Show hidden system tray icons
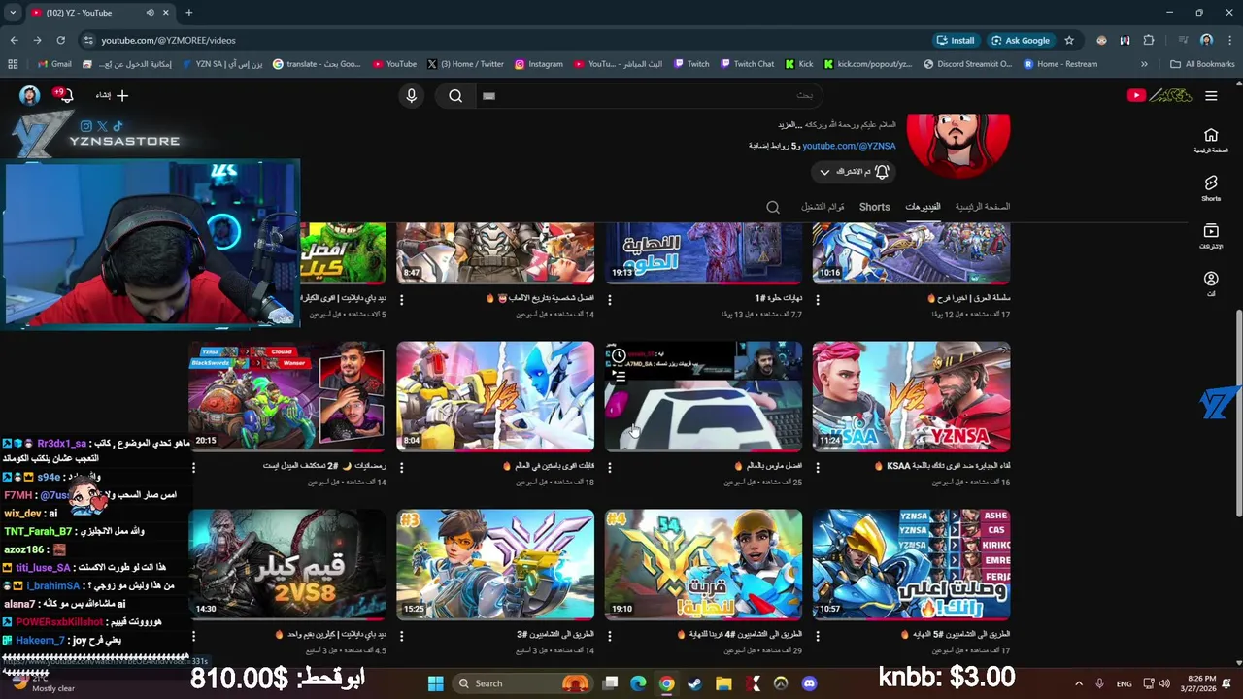 pos(1081,683)
